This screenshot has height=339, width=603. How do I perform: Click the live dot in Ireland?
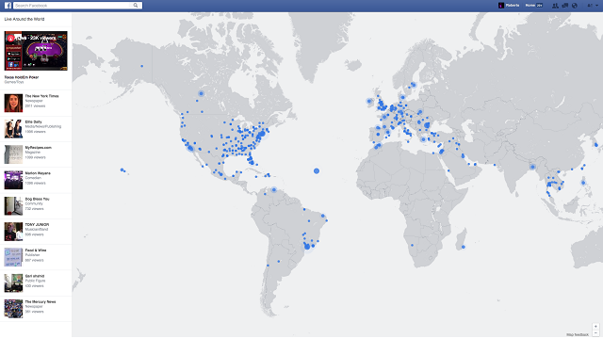(x=369, y=102)
